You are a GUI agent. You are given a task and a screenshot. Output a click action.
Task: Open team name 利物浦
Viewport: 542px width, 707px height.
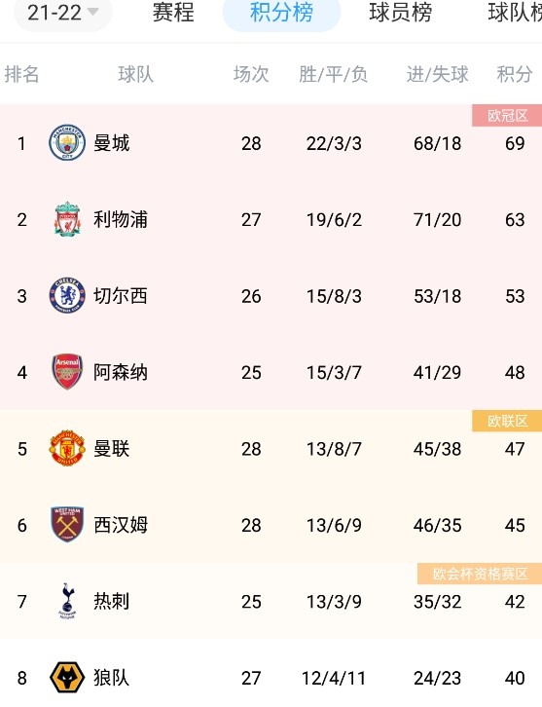[x=121, y=219]
